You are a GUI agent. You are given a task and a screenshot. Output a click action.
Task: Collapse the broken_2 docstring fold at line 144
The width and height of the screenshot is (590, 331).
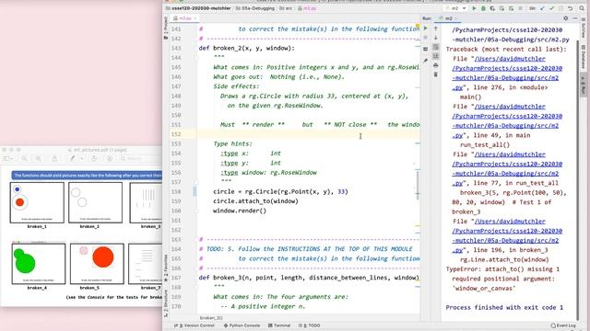click(x=196, y=57)
